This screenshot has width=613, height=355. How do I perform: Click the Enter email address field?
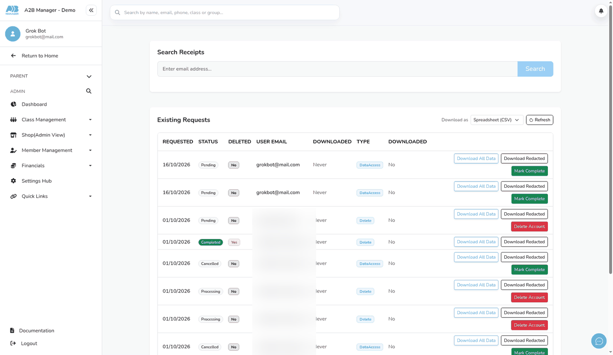click(337, 69)
